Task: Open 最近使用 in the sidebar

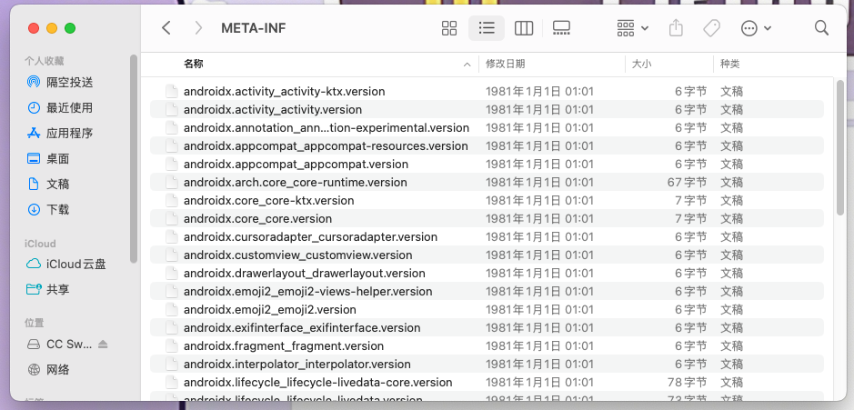Action: pos(70,108)
